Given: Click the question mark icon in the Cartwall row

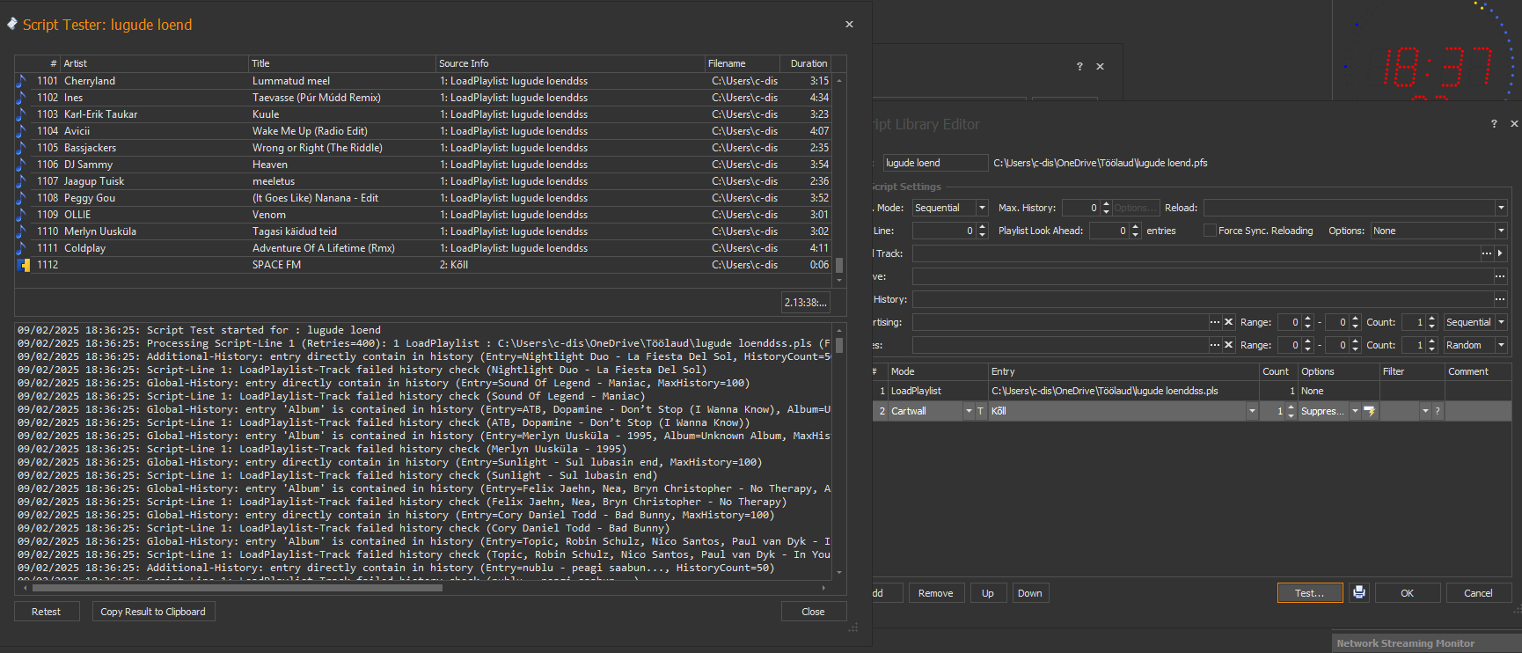Looking at the screenshot, I should click(x=1438, y=411).
